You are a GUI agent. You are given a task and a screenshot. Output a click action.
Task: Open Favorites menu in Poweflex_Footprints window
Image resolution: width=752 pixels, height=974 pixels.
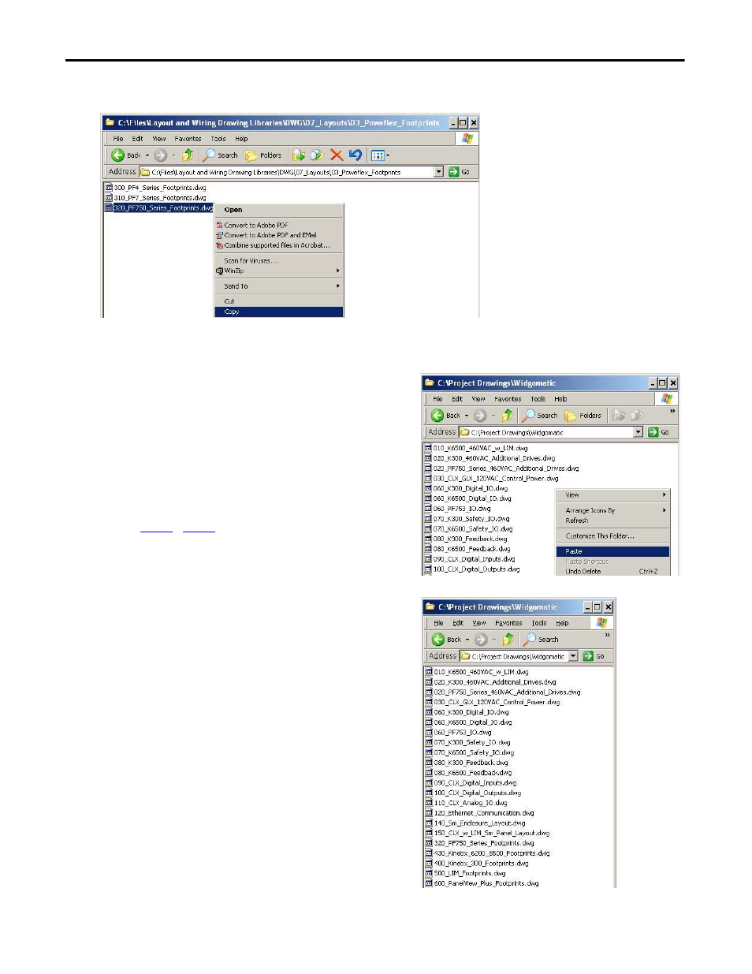(x=188, y=139)
